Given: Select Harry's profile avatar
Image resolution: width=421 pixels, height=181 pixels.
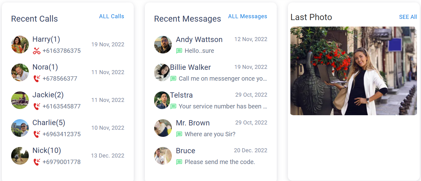Looking at the screenshot, I should [x=20, y=44].
